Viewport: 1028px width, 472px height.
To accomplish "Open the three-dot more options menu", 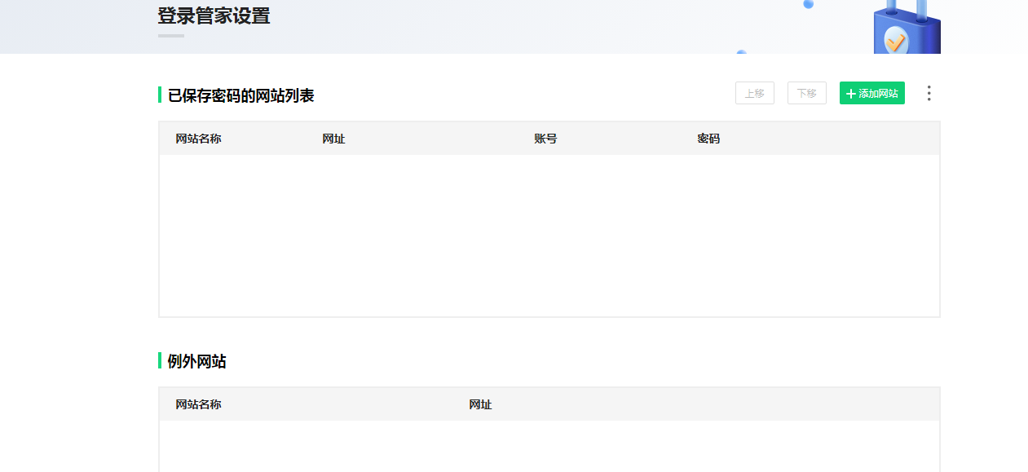I will 929,94.
